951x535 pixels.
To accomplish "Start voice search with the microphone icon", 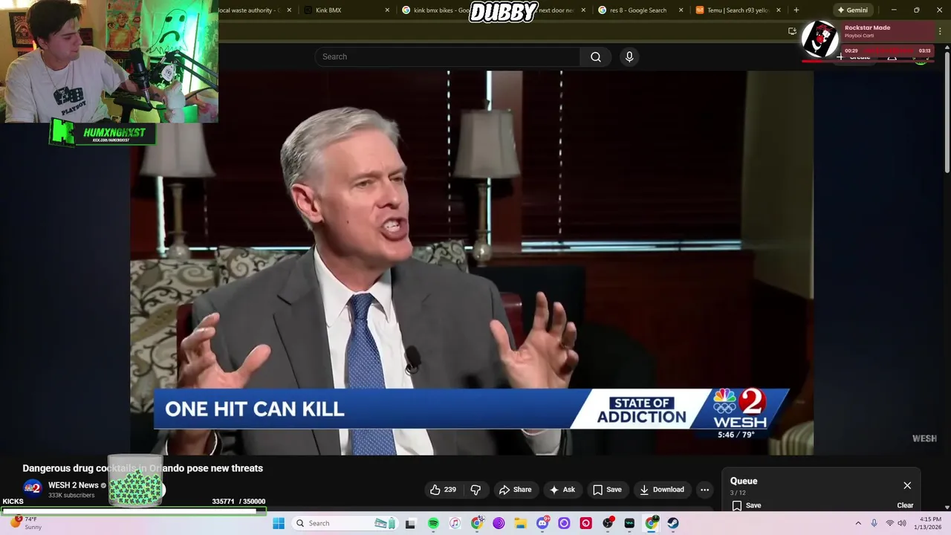I will [x=629, y=57].
